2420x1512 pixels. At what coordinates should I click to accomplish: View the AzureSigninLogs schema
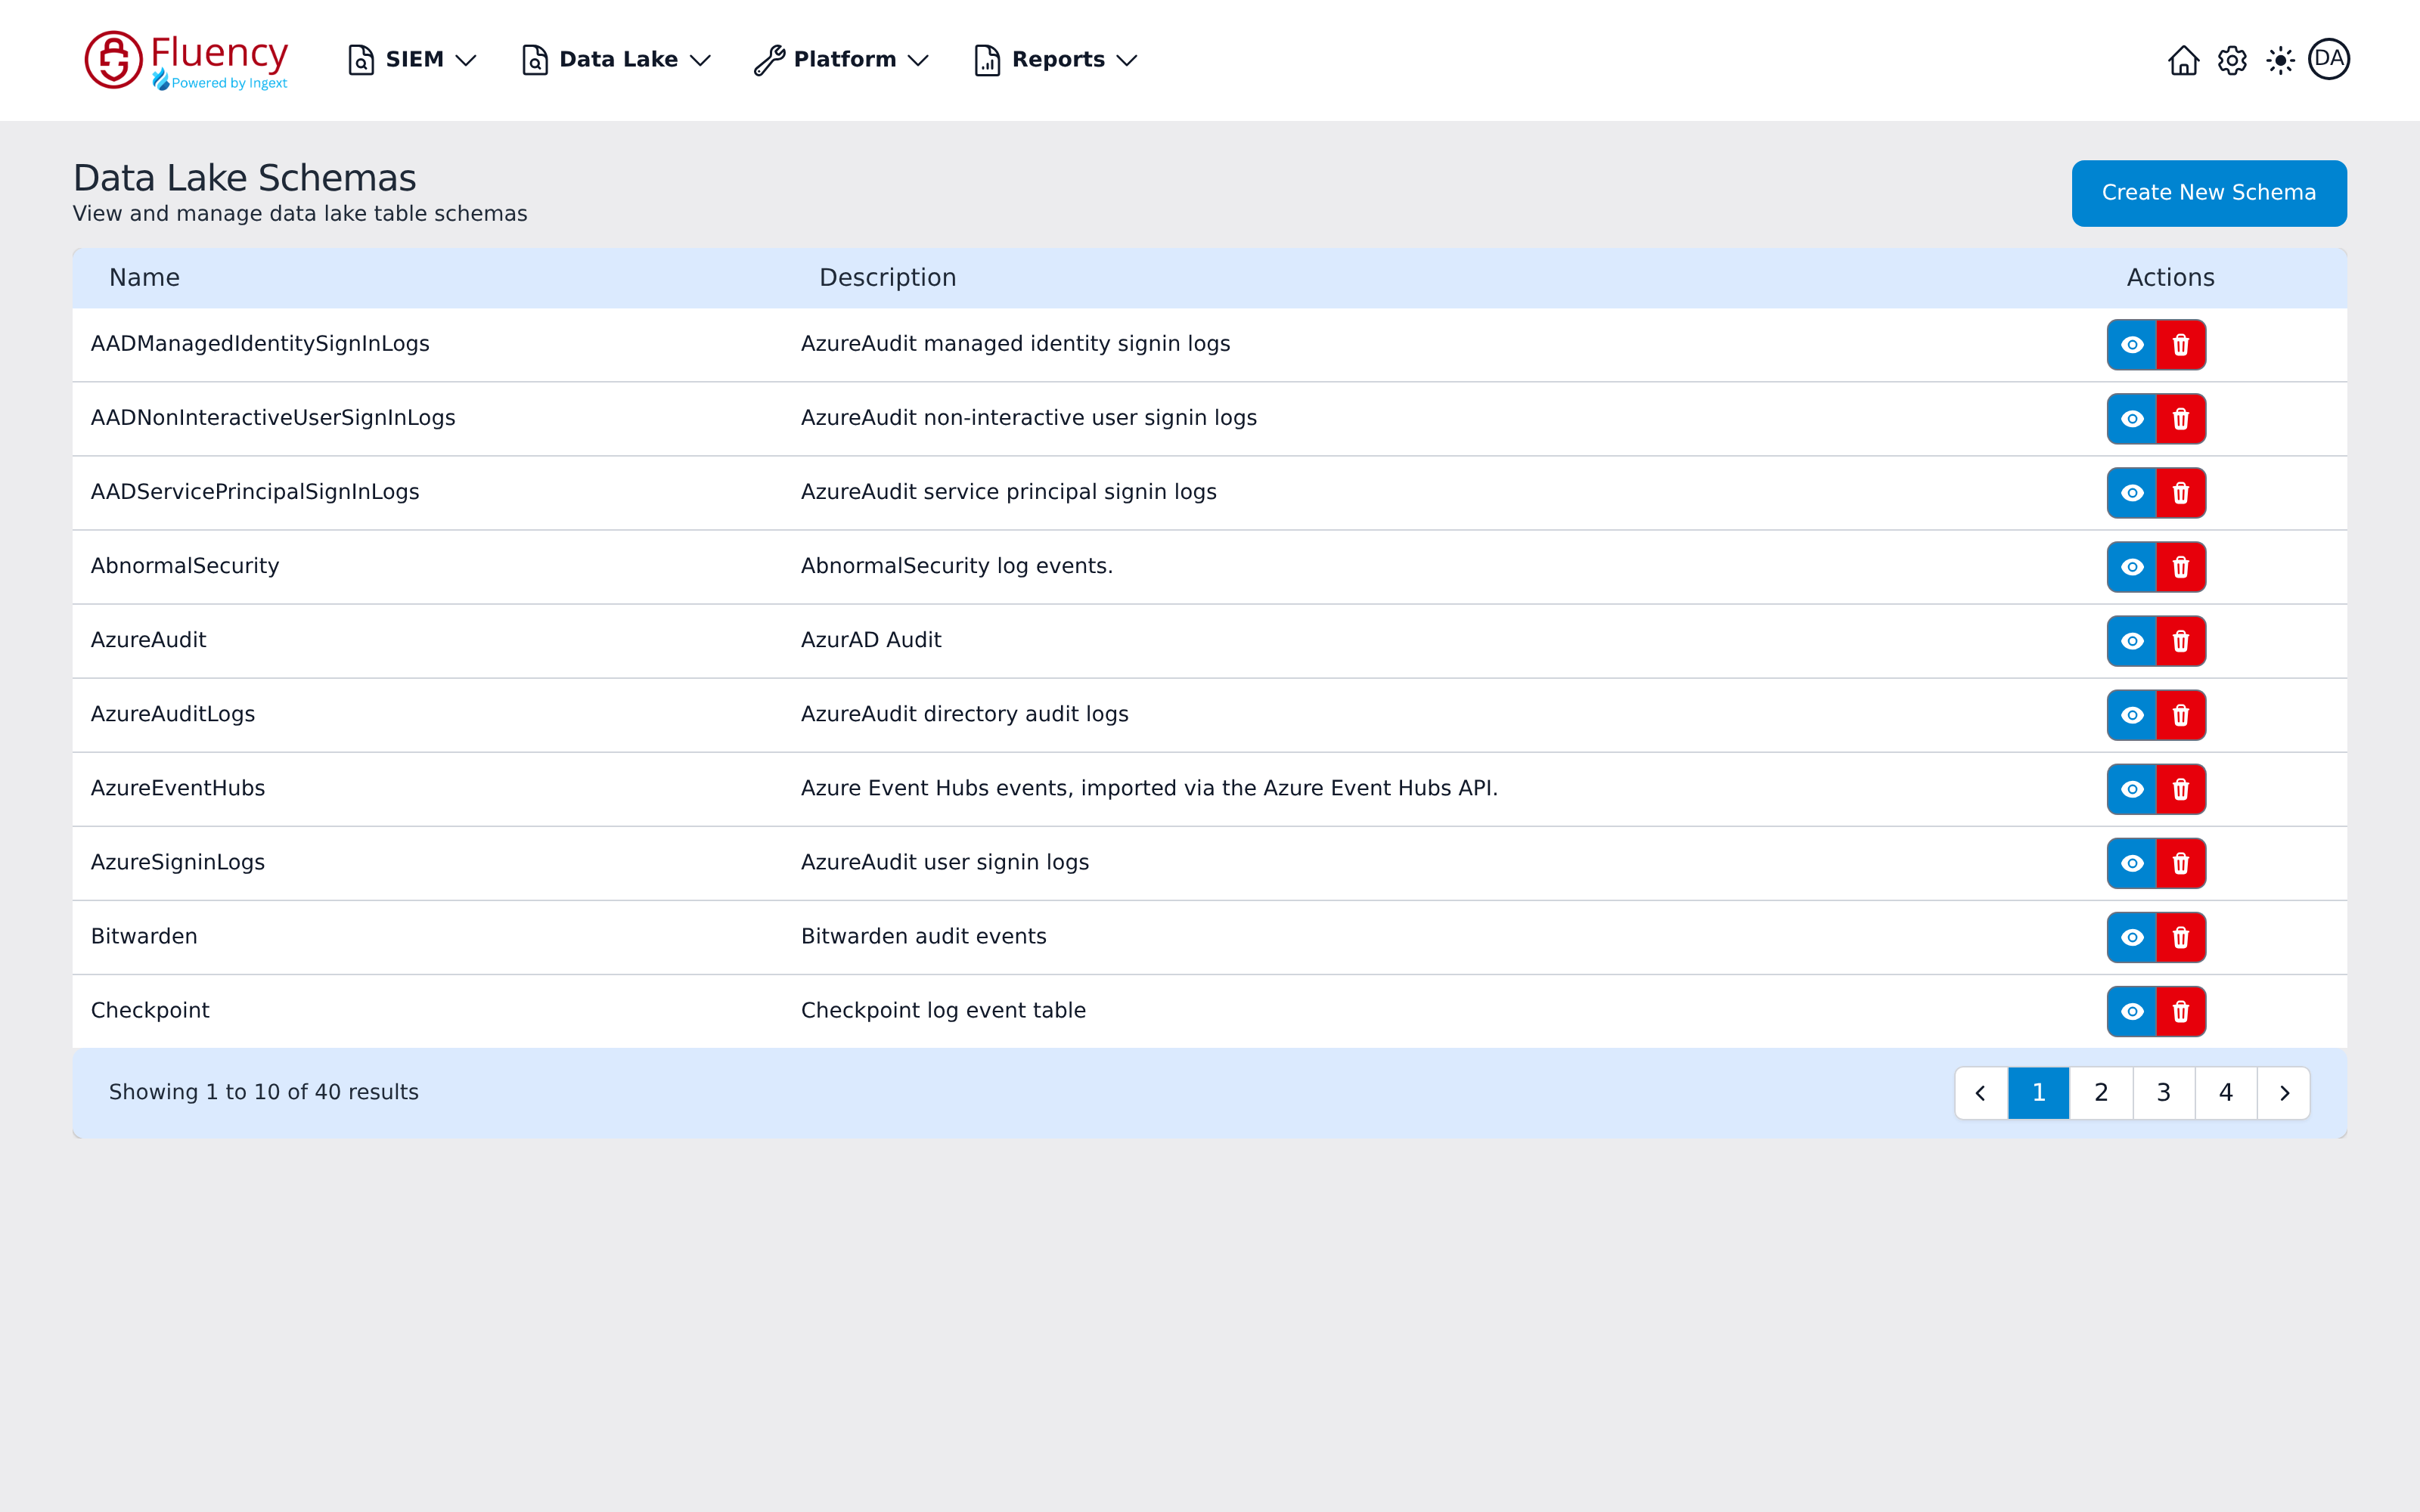pos(2132,863)
